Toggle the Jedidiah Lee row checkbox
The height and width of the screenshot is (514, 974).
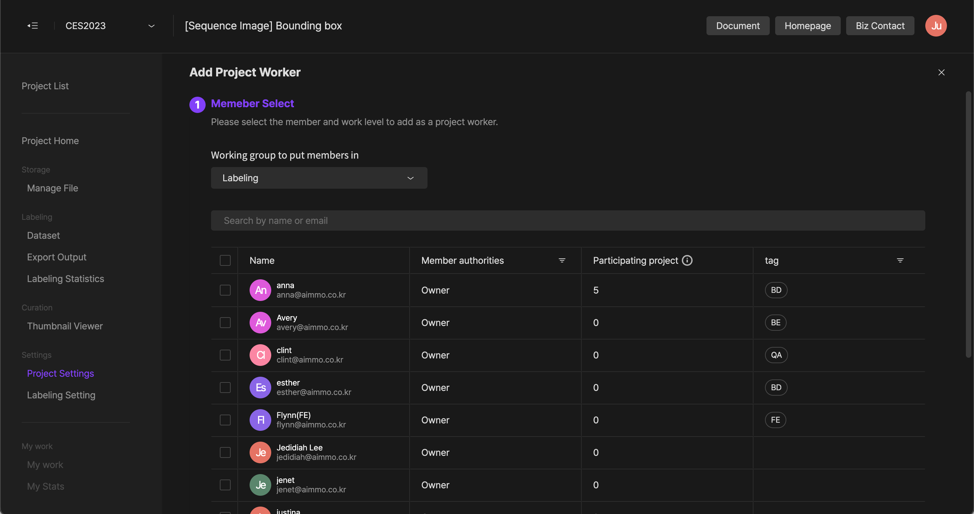[x=225, y=452]
